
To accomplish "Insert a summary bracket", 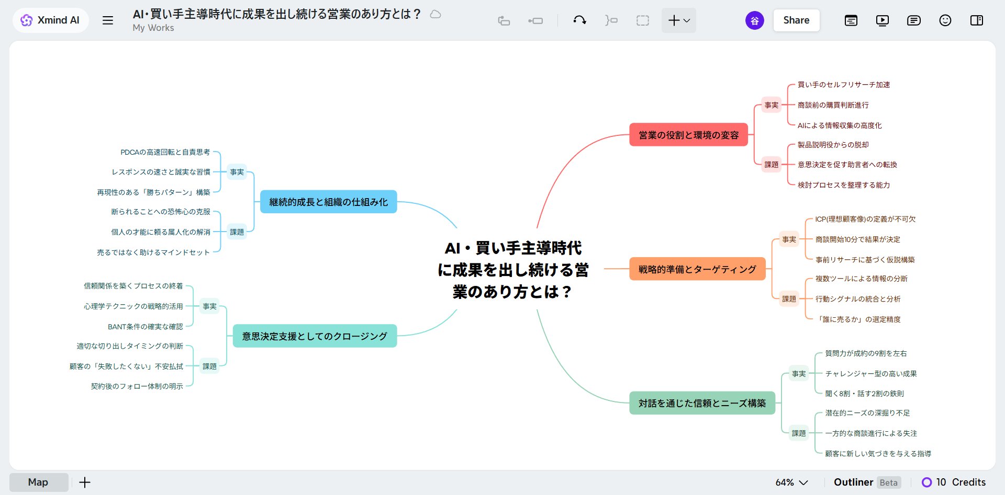I will click(x=611, y=20).
